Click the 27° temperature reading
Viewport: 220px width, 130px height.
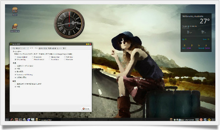[x=205, y=21]
